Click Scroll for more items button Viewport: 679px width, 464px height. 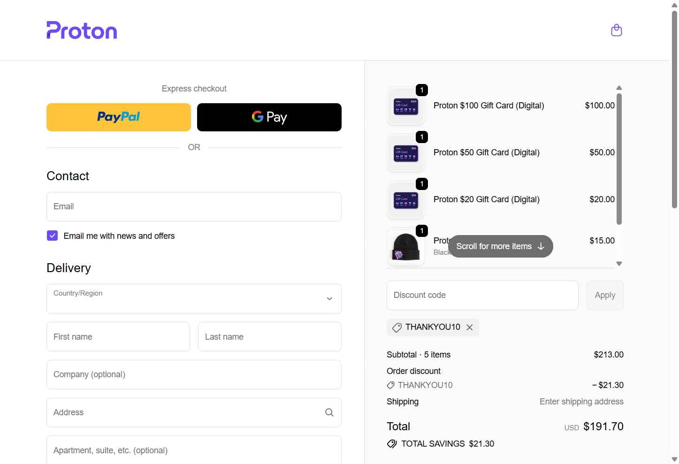pos(500,246)
